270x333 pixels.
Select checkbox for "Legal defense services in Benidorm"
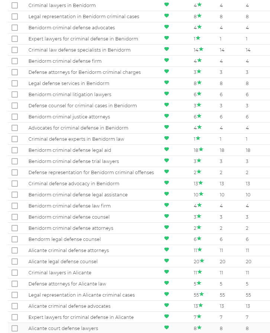[x=15, y=83]
